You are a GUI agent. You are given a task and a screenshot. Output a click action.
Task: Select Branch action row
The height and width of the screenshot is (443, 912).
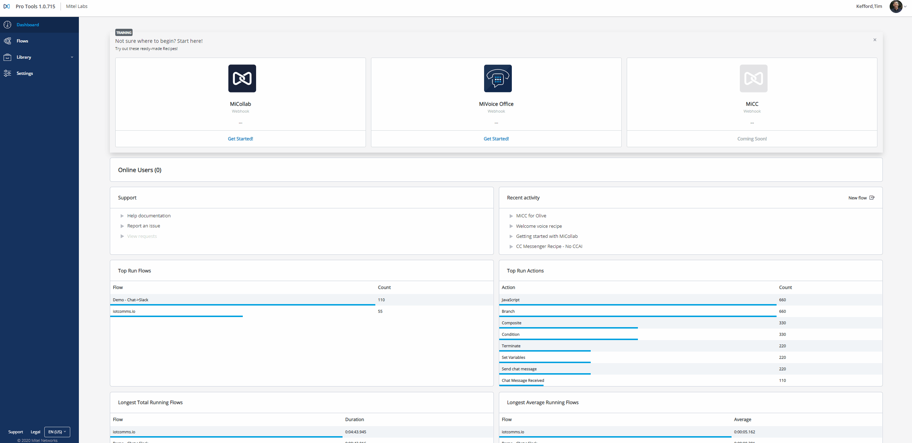click(x=690, y=311)
